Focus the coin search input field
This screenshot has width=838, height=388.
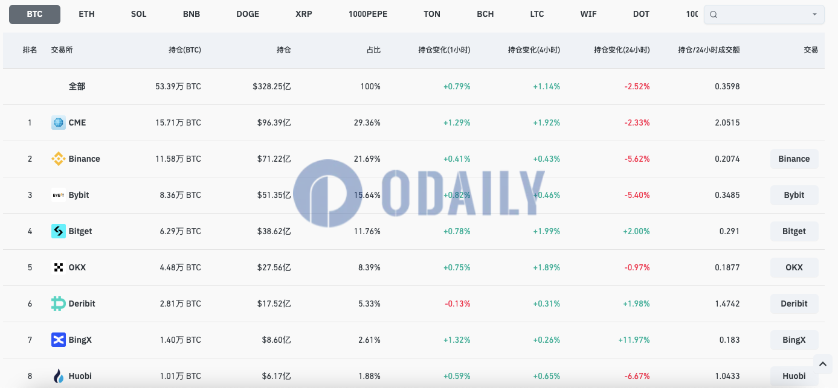(764, 14)
